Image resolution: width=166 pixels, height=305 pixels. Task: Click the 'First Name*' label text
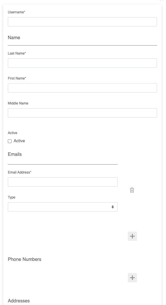(17, 78)
